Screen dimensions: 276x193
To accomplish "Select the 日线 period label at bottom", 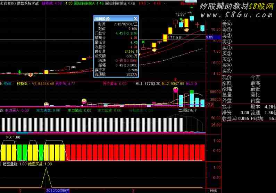I will tap(213, 191).
